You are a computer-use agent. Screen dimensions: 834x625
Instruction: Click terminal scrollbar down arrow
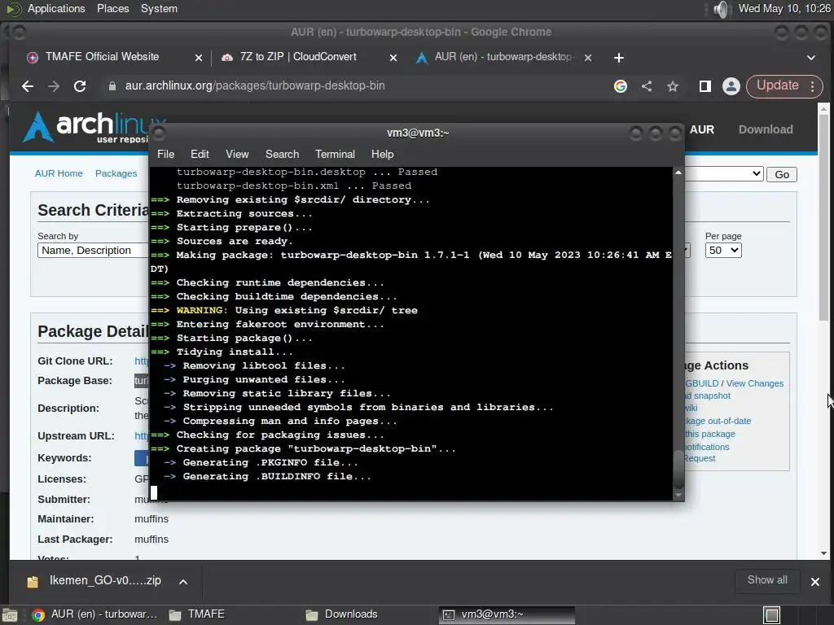coord(678,495)
